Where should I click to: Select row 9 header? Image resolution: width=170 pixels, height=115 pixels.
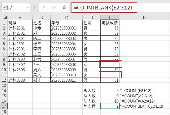4,65
